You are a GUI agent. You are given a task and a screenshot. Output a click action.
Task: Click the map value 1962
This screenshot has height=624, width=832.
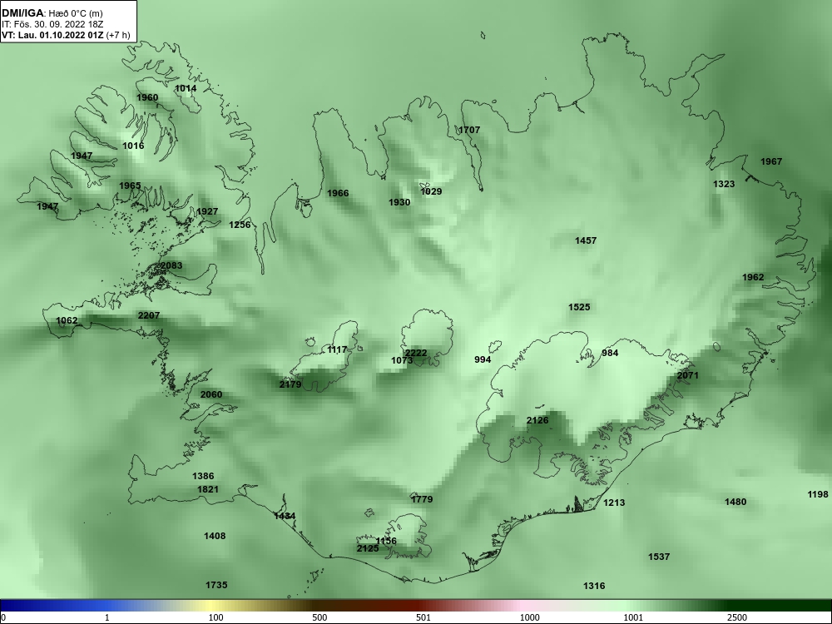coord(753,278)
